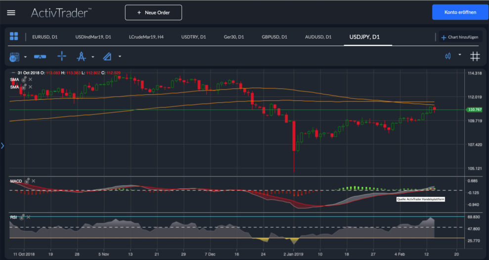Image resolution: width=489 pixels, height=260 pixels.
Task: Switch to the GBPUSD, D1 tab
Action: point(274,37)
